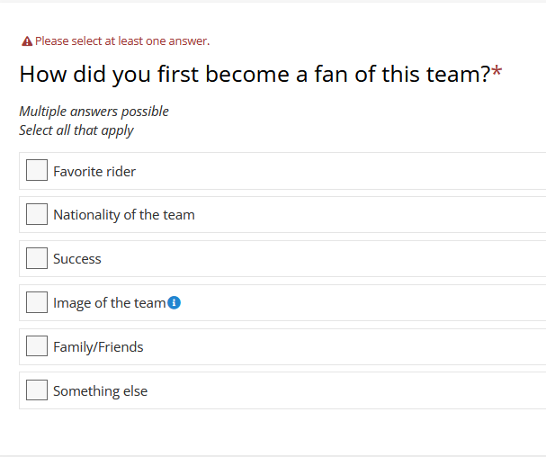The image size is (546, 457).
Task: Click the empty right area of the Success row
Action: click(360, 259)
